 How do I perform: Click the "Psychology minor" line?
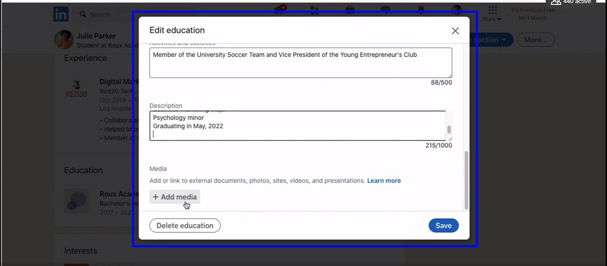pos(178,118)
